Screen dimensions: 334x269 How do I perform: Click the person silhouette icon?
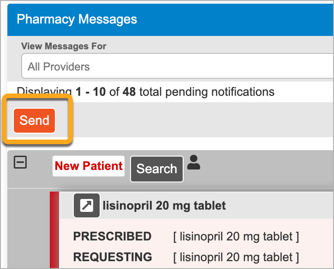click(194, 162)
